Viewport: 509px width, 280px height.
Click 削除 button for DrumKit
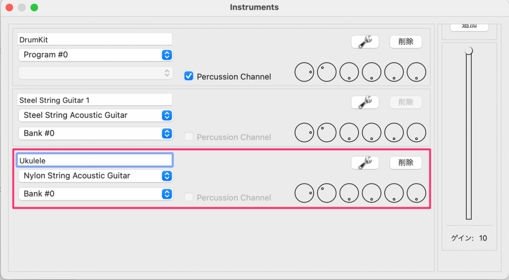tap(406, 42)
